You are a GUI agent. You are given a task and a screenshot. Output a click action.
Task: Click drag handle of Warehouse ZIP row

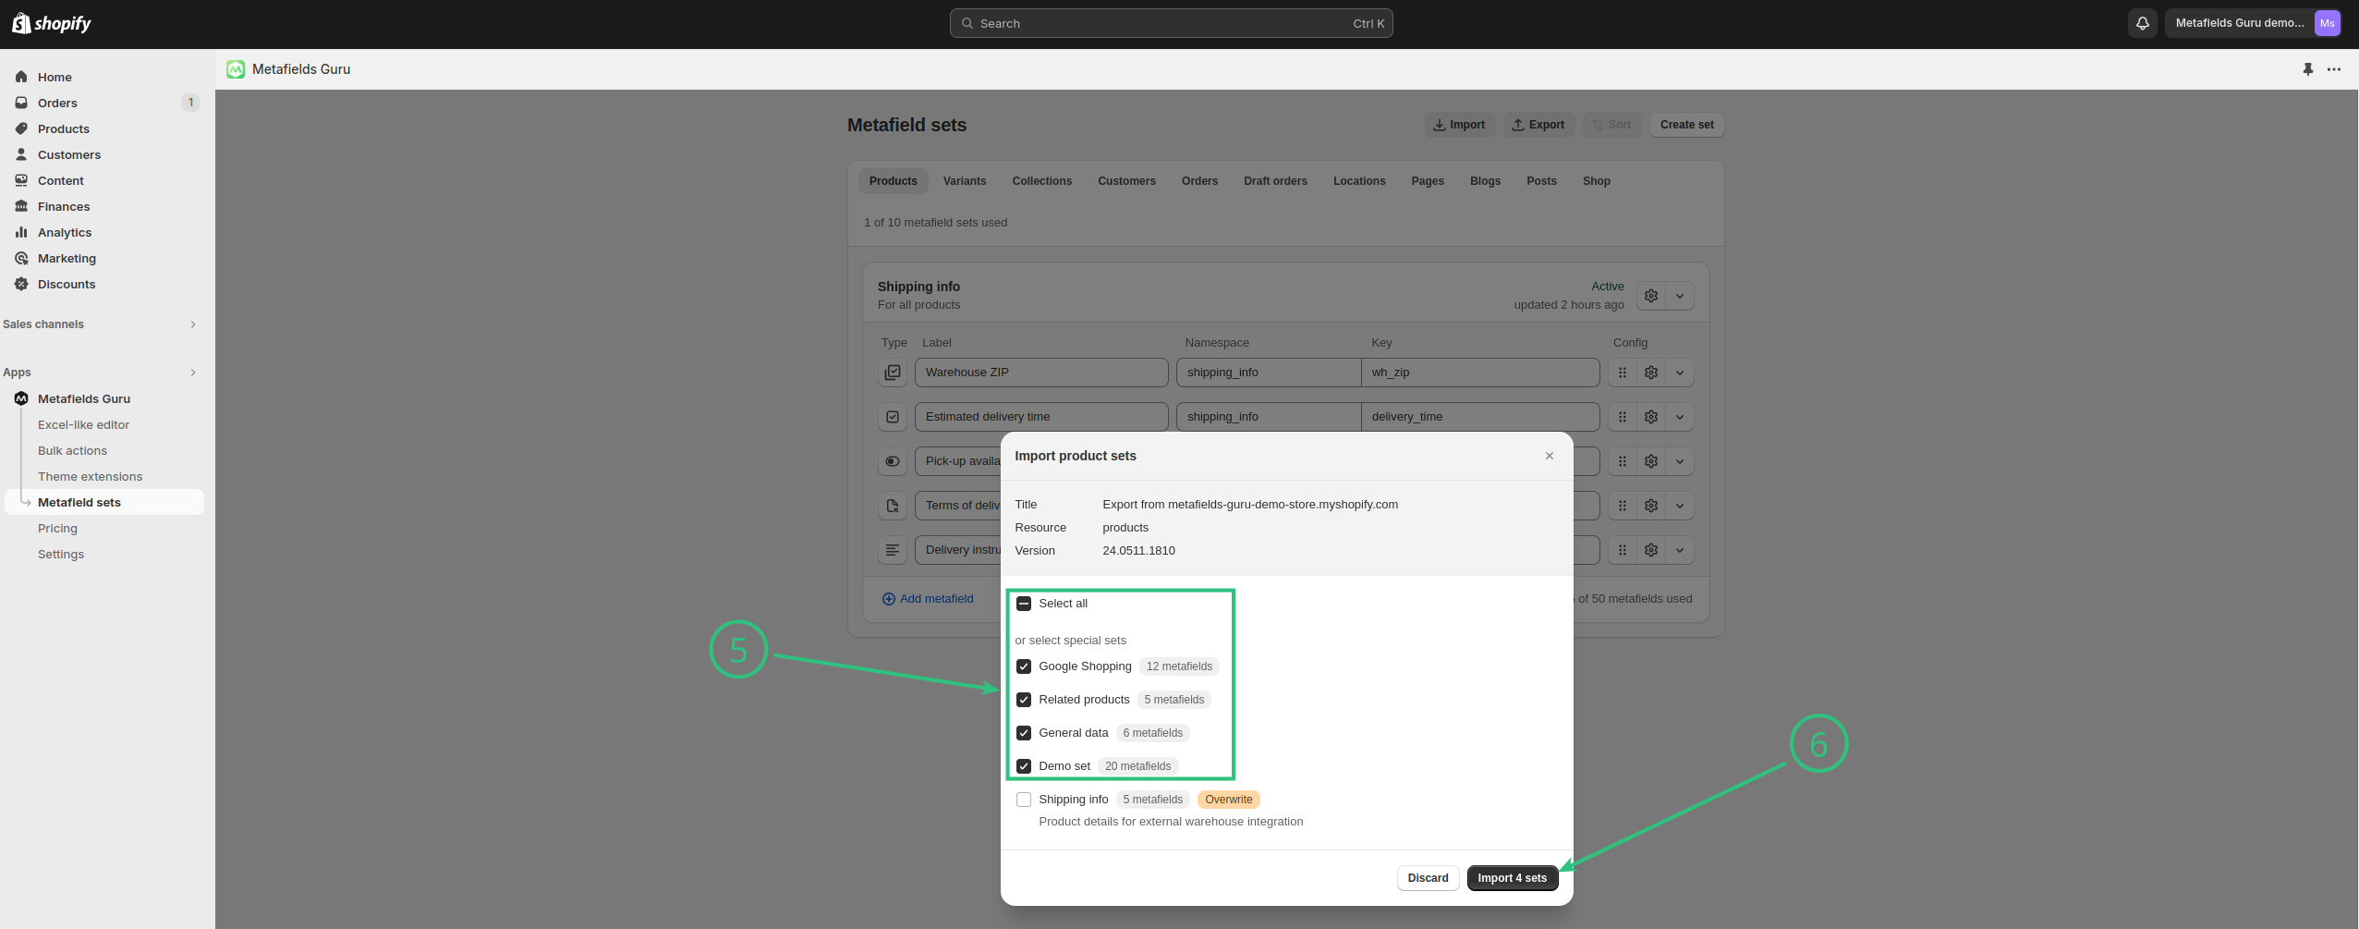(x=1622, y=373)
